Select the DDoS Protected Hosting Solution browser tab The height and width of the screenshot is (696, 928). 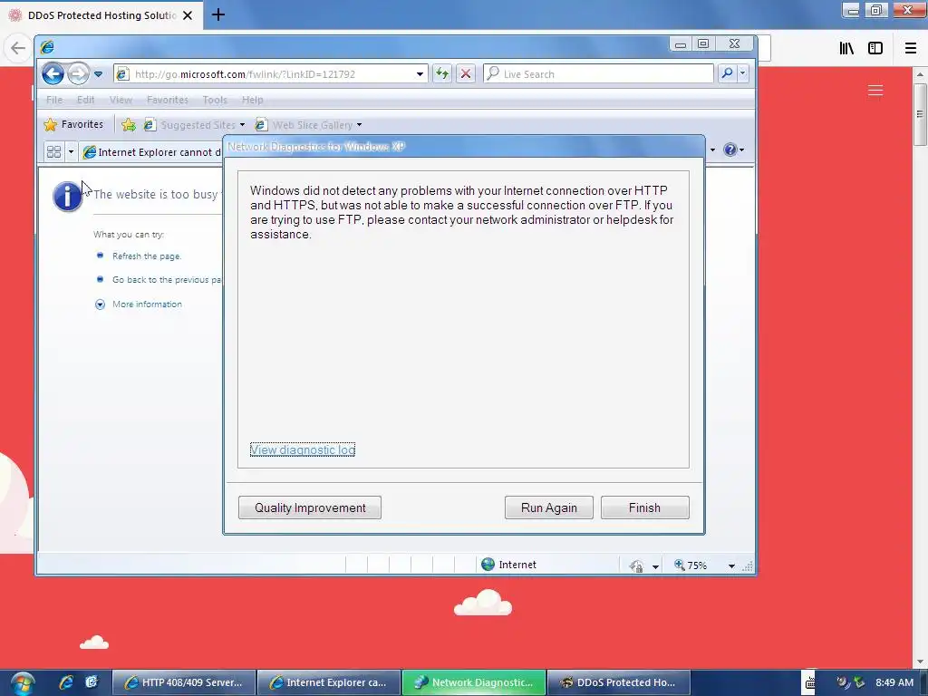pyautogui.click(x=101, y=15)
